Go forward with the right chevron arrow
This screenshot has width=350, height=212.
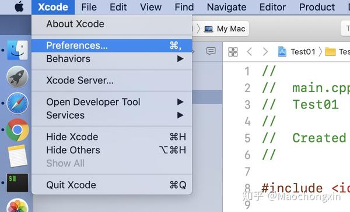click(265, 52)
